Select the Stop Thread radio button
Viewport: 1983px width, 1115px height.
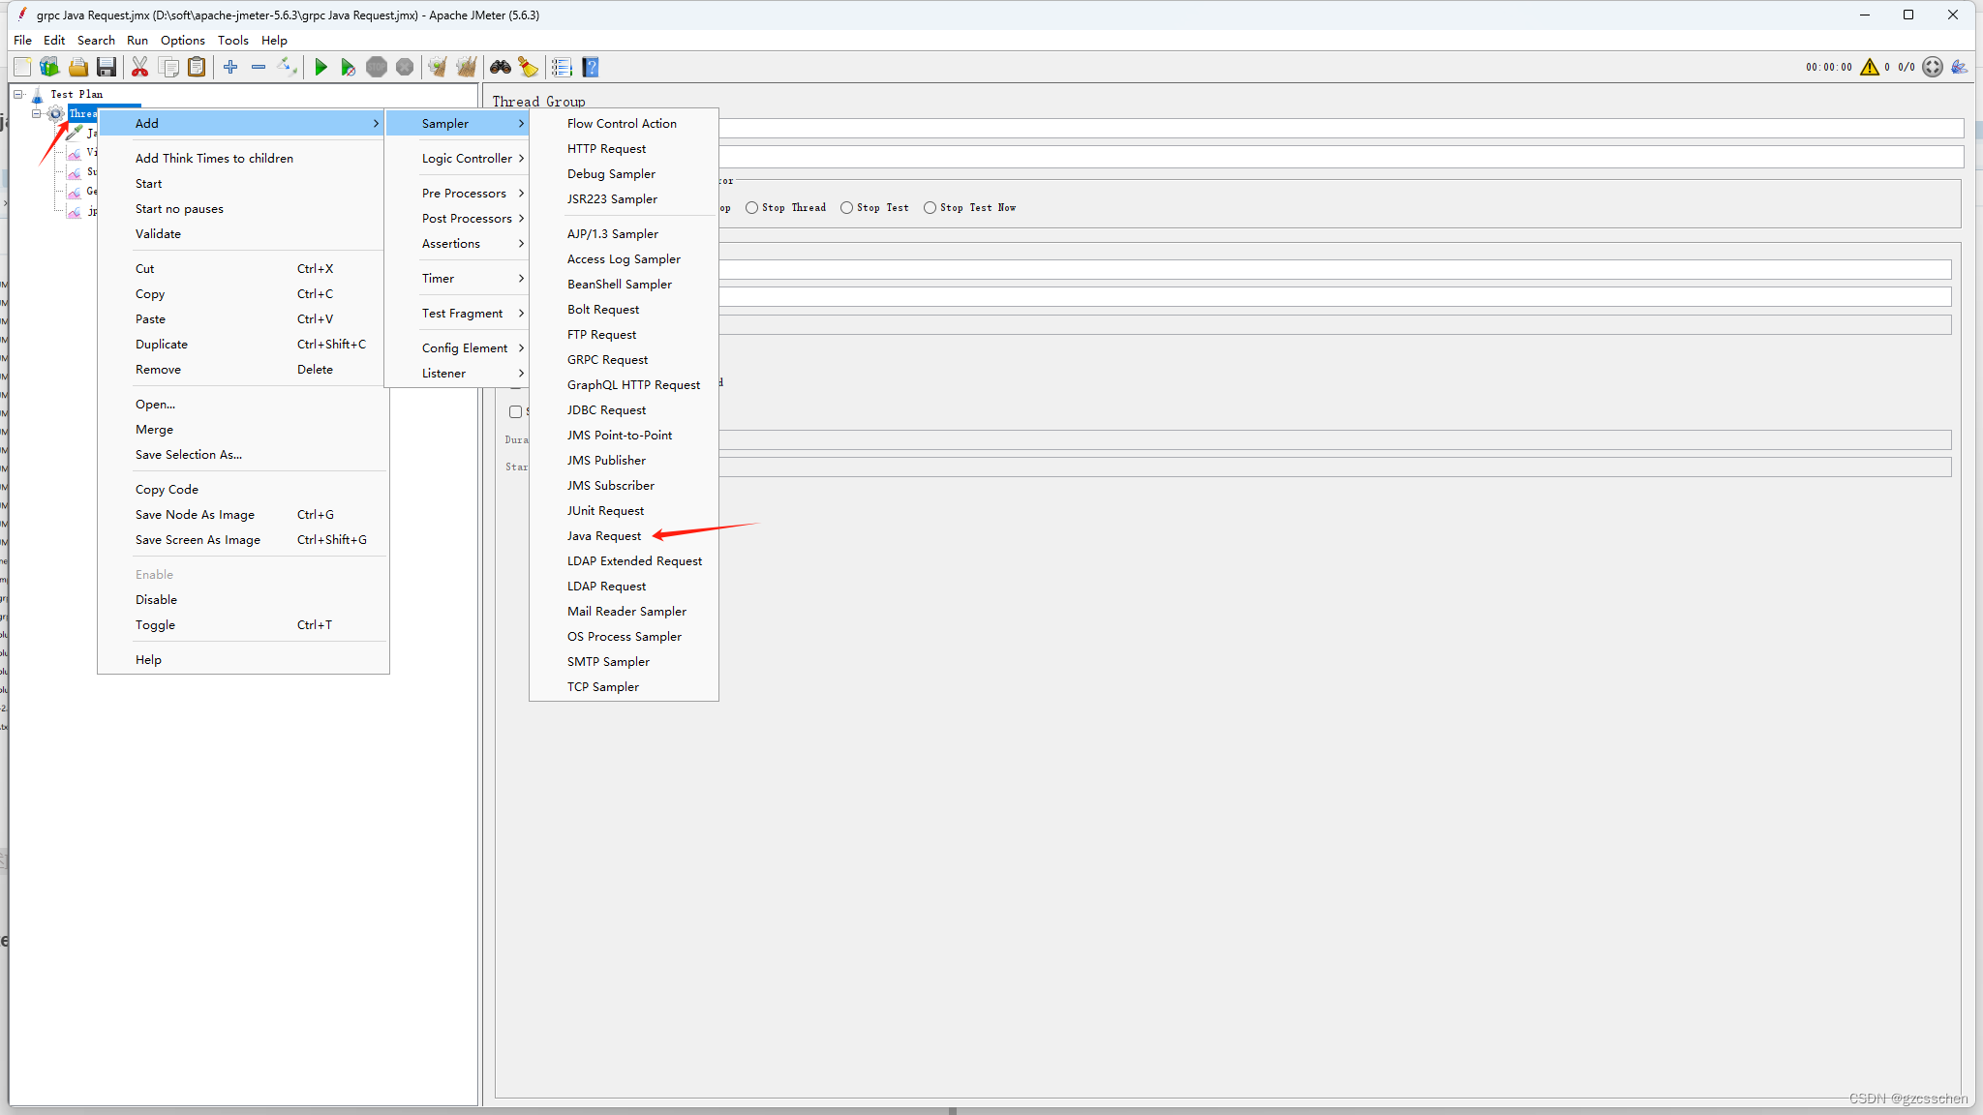pyautogui.click(x=751, y=208)
